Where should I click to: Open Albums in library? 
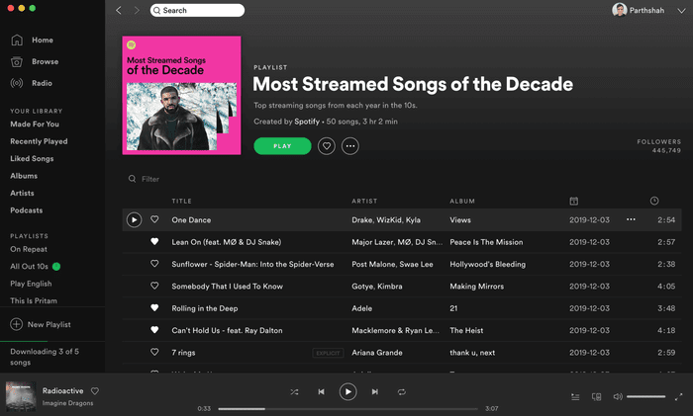(x=24, y=176)
